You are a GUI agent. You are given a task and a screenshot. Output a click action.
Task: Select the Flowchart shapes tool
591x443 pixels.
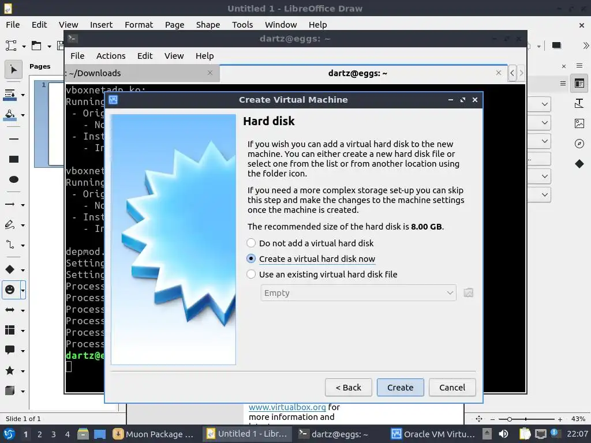click(x=10, y=331)
